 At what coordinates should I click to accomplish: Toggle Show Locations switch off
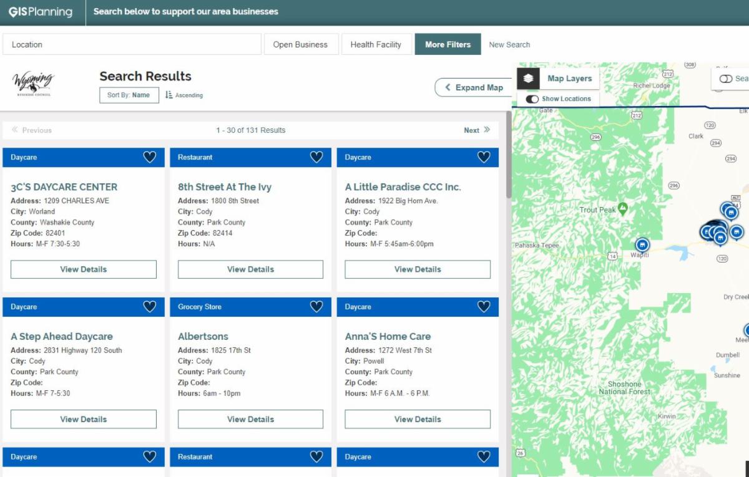point(532,99)
